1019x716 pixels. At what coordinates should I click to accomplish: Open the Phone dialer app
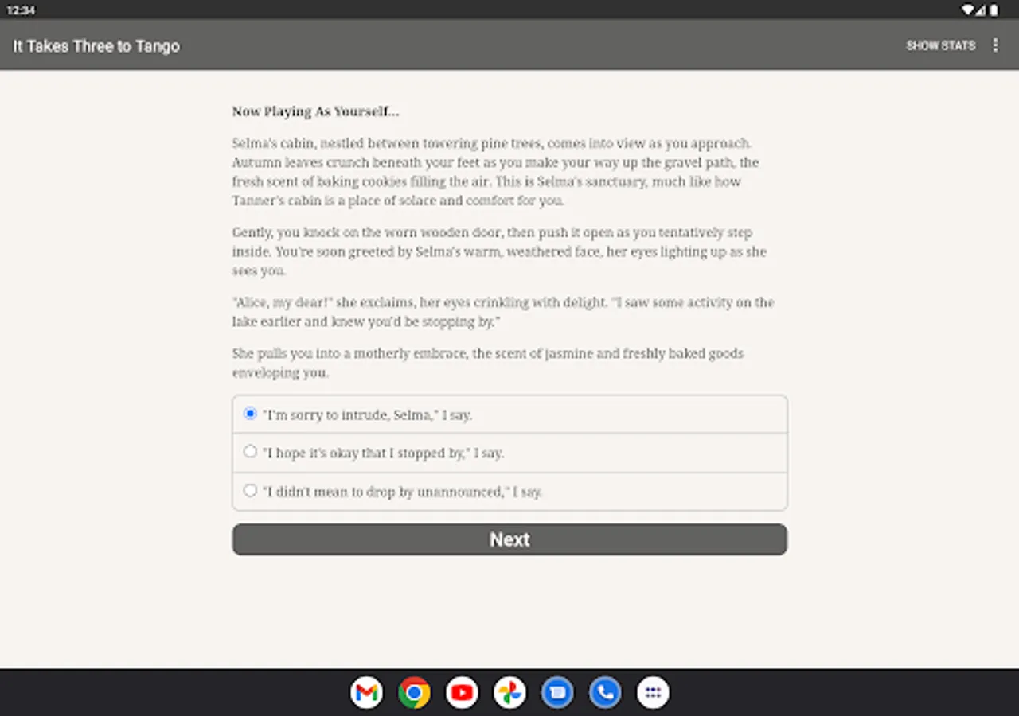tap(604, 692)
